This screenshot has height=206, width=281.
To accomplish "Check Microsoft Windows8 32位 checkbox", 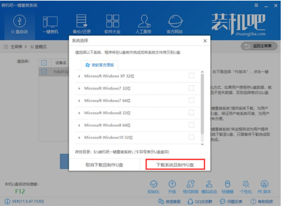I will (x=191, y=113).
